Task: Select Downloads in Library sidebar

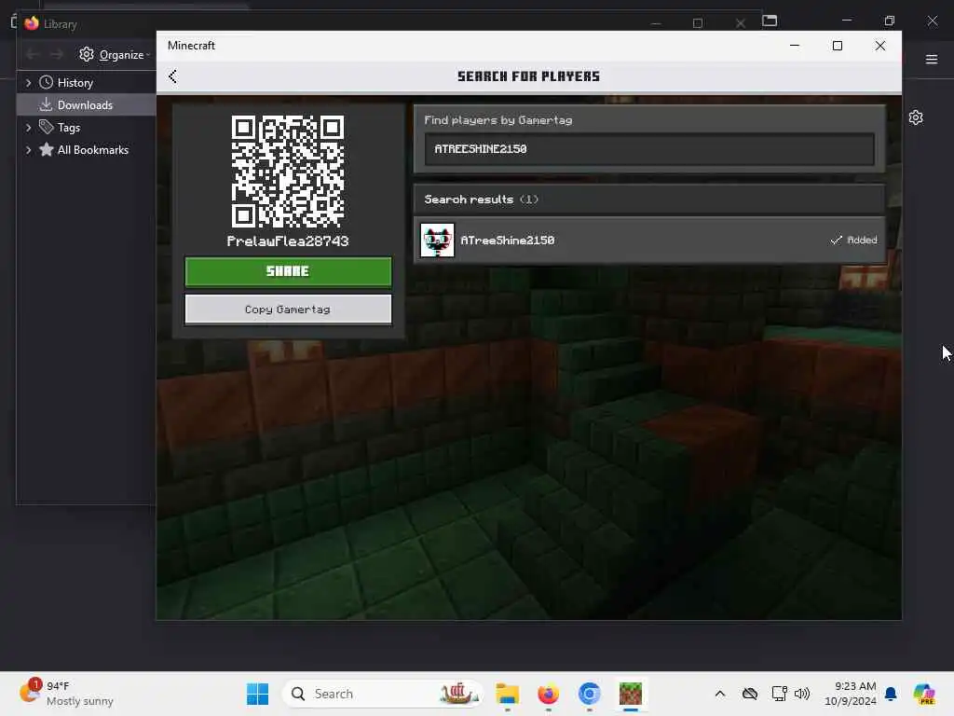Action: (85, 104)
